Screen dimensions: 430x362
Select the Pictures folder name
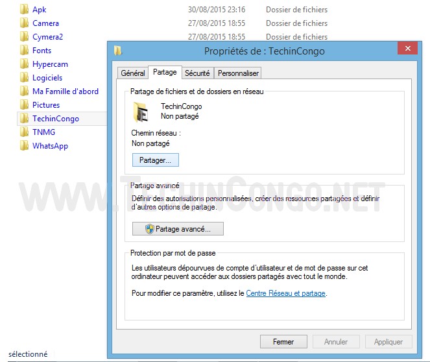click(46, 104)
